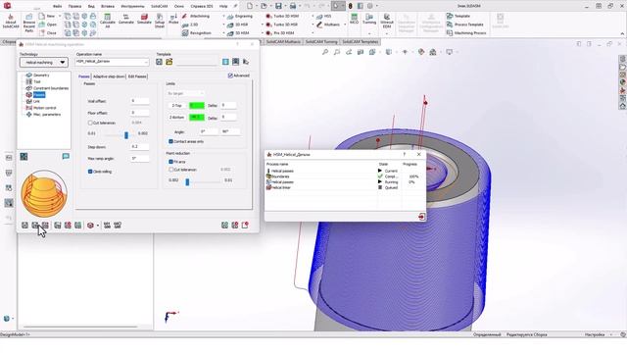
Task: Adjust the Point reduction tolerance slider
Action: point(187,182)
